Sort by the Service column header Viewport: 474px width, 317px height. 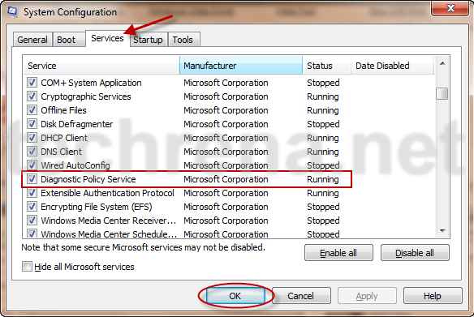pyautogui.click(x=101, y=66)
